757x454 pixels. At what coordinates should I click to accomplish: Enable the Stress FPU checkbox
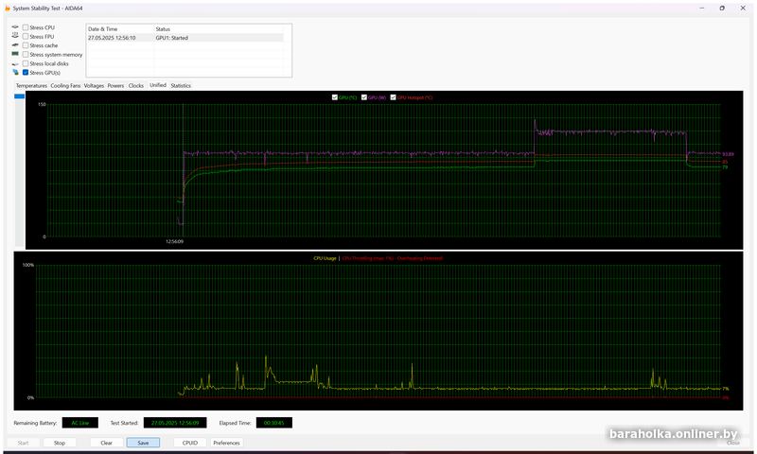click(x=26, y=37)
